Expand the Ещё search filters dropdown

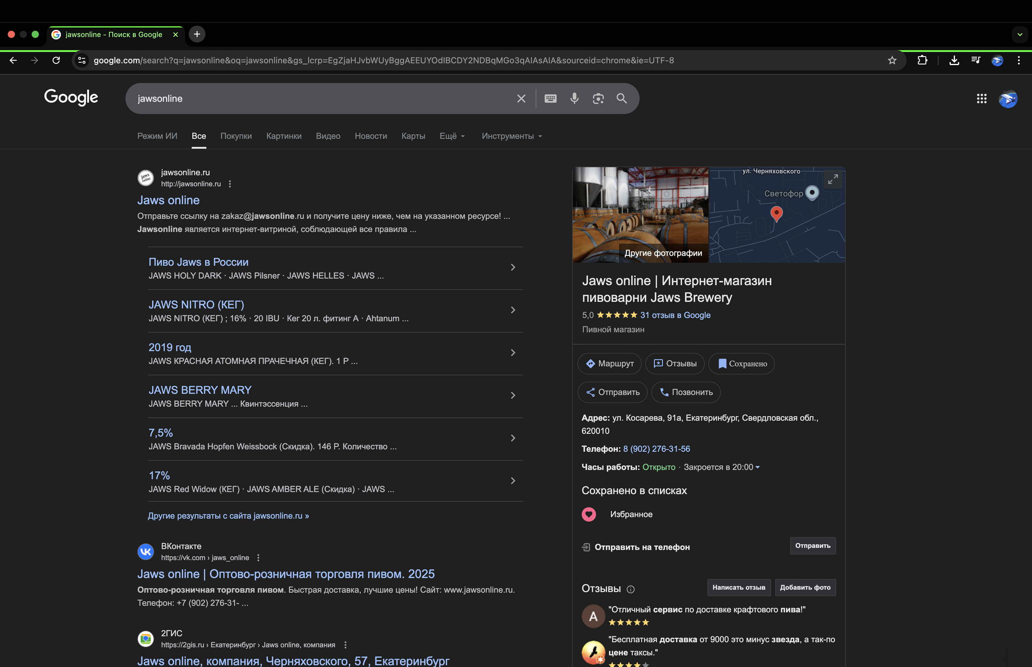[452, 136]
